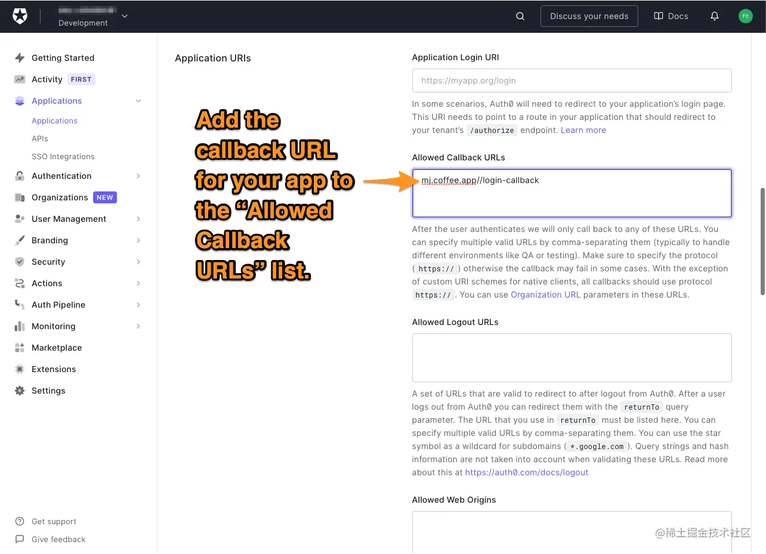Click the Auth0 shield logo
This screenshot has width=766, height=554.
(x=20, y=16)
